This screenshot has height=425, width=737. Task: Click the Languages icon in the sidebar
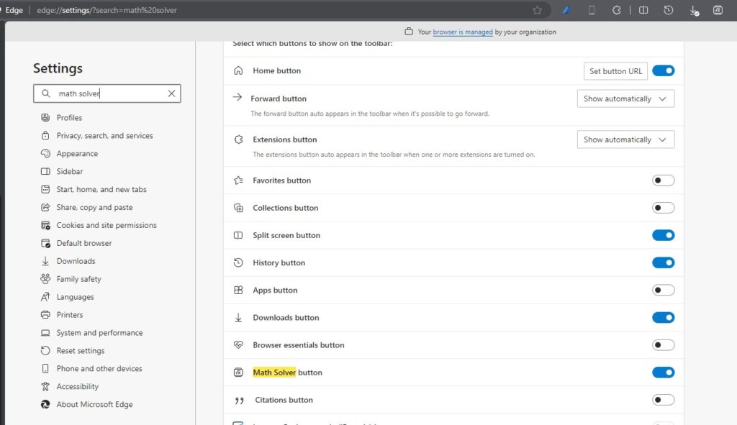[45, 297]
